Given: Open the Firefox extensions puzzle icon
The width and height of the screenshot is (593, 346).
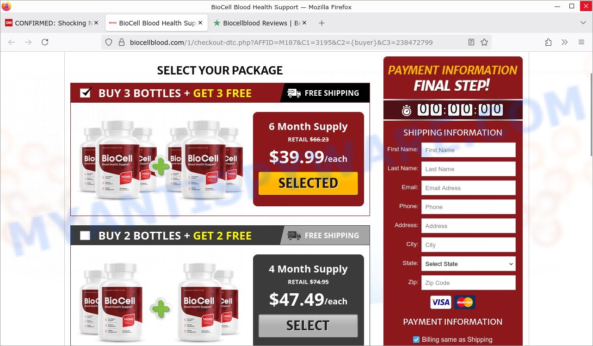Looking at the screenshot, I should tap(548, 42).
